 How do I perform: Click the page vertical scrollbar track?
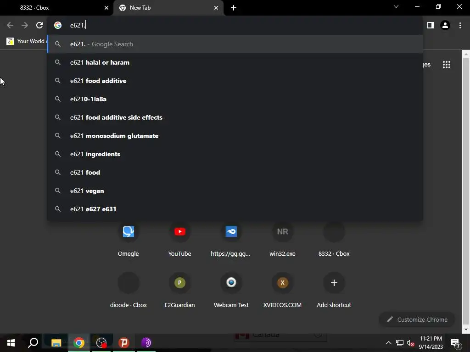(466, 192)
